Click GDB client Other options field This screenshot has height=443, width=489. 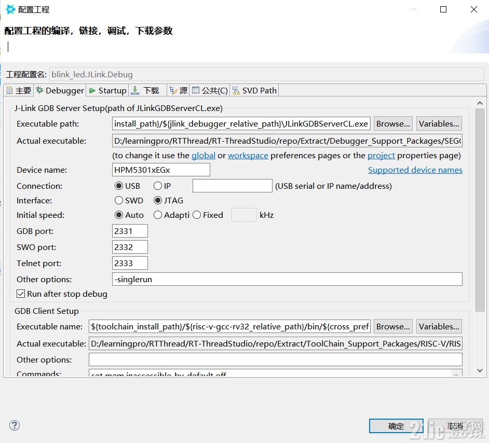point(275,359)
